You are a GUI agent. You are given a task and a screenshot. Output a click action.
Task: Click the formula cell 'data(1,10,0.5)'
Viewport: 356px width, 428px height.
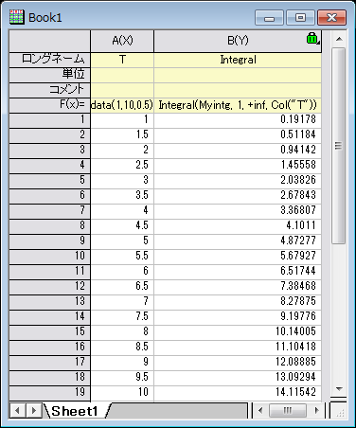pos(122,105)
